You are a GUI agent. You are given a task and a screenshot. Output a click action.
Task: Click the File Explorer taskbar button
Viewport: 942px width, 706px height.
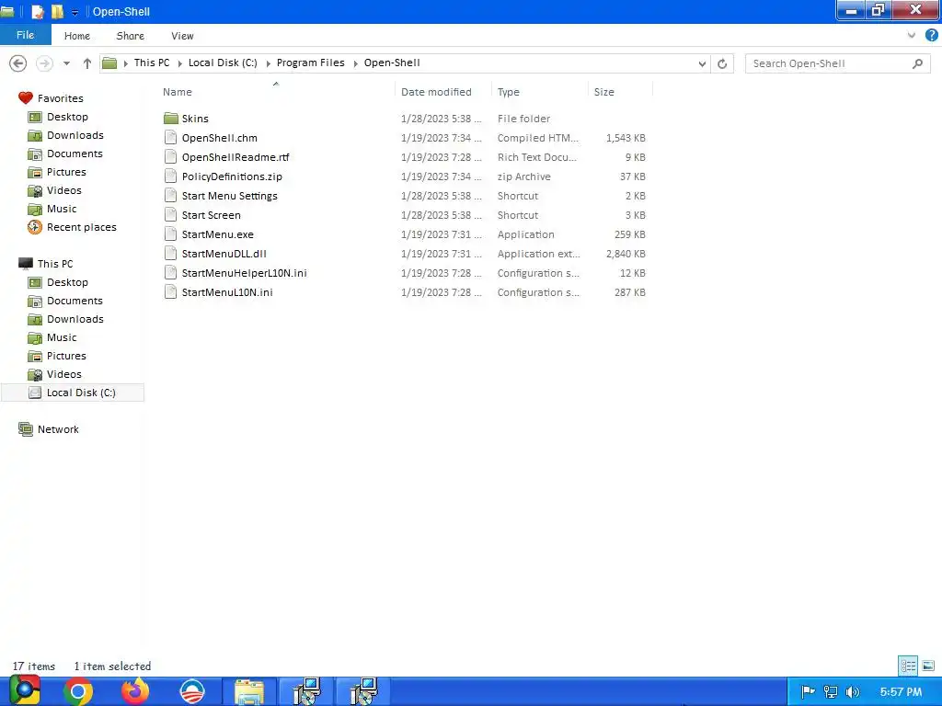pyautogui.click(x=249, y=691)
